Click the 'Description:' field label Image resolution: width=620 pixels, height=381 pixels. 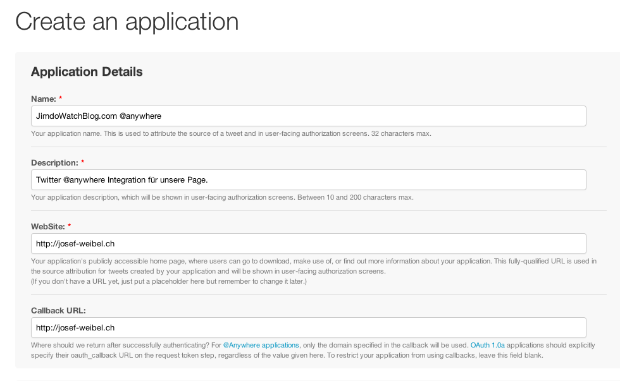click(x=56, y=162)
